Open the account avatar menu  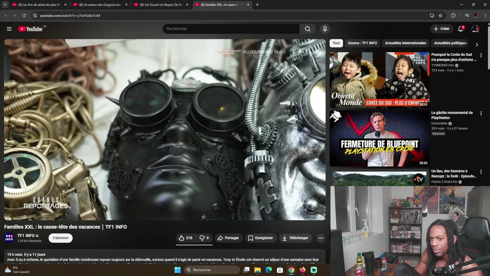tap(475, 29)
